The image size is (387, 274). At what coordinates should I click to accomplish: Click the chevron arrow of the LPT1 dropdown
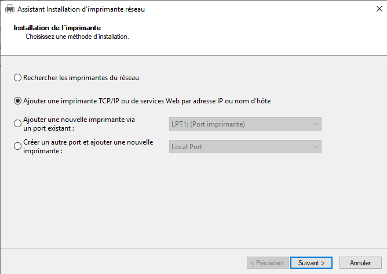[316, 124]
